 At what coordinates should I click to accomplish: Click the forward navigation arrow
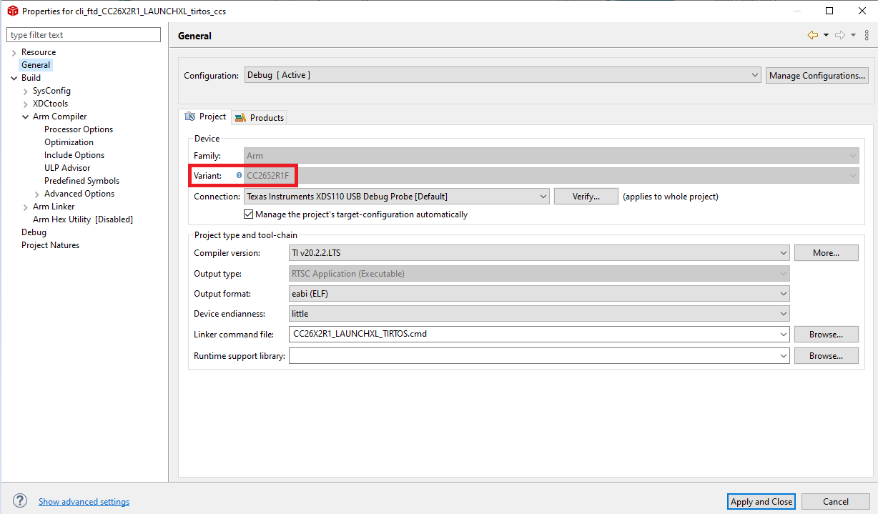pos(840,35)
